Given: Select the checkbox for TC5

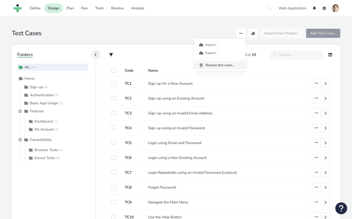Looking at the screenshot, I should pos(113,143).
